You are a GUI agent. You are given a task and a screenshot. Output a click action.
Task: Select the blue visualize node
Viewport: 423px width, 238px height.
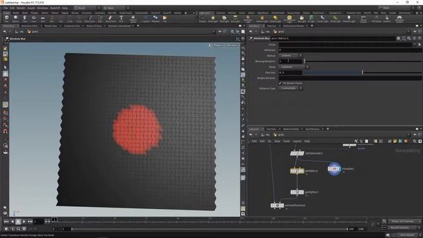coord(334,169)
